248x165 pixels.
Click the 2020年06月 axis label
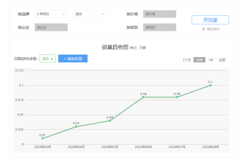(x=143, y=147)
